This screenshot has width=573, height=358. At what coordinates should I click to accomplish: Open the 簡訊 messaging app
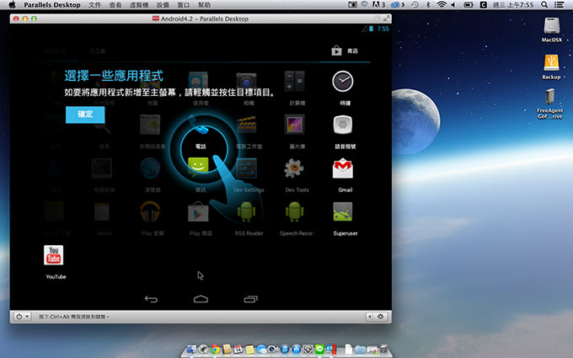pyautogui.click(x=198, y=168)
